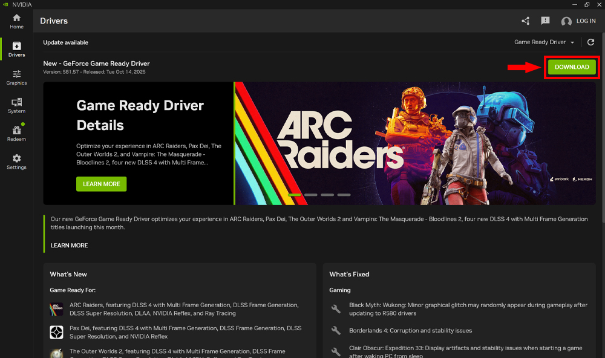Click the green DOWNLOAD button

coord(572,67)
